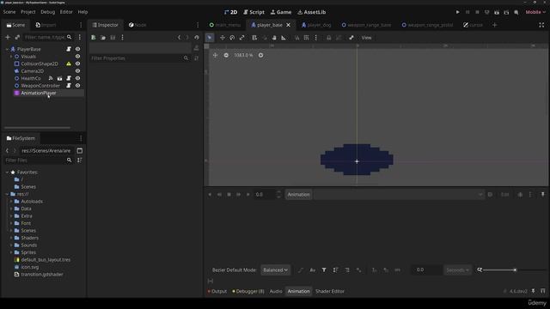Image resolution: width=550 pixels, height=309 pixels.
Task: Add a new child node
Action: coord(8,37)
